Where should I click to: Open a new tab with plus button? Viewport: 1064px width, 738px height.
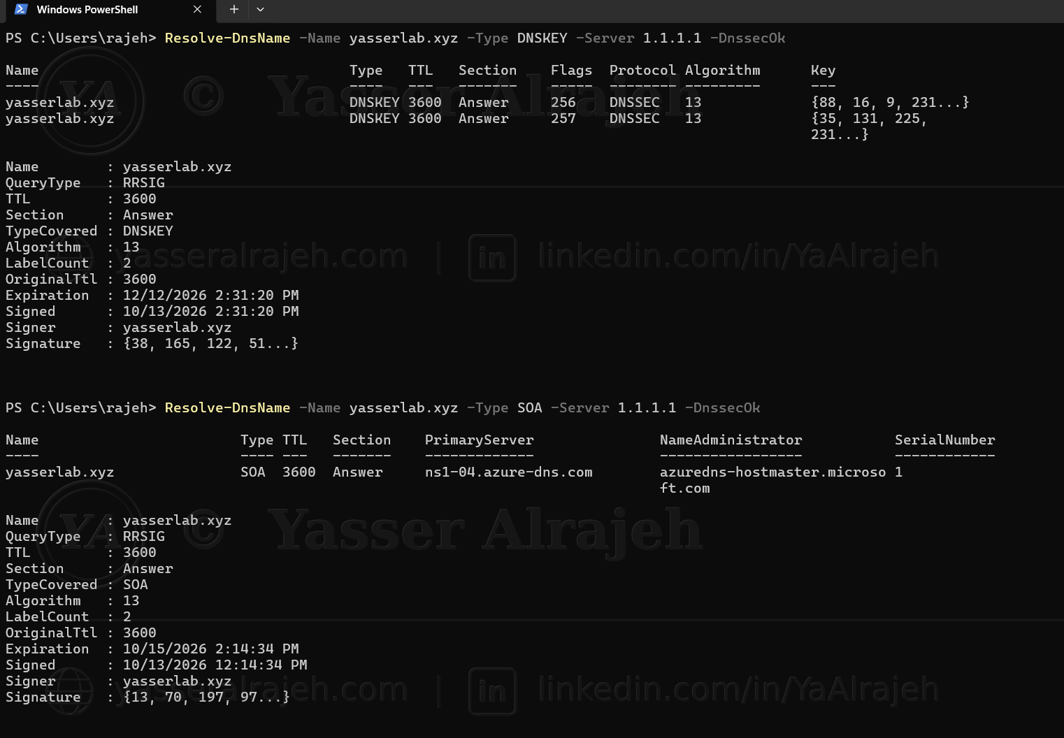(234, 9)
